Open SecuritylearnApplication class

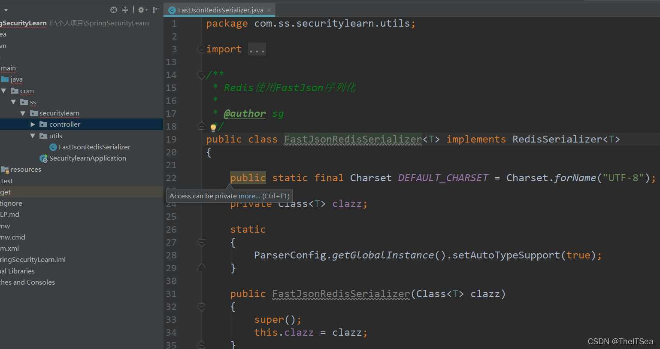(x=88, y=158)
